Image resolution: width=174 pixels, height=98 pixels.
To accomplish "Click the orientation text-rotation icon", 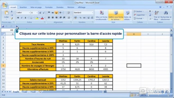I will (x=61, y=13).
